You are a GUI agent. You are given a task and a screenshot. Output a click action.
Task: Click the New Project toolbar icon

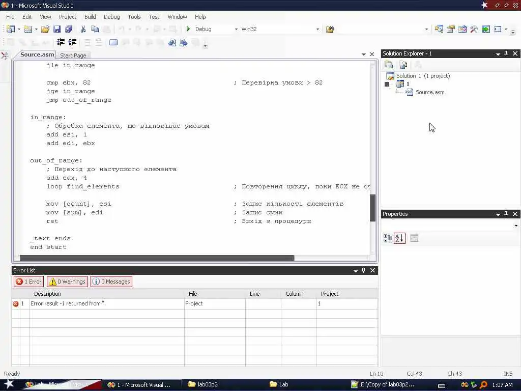pos(11,29)
